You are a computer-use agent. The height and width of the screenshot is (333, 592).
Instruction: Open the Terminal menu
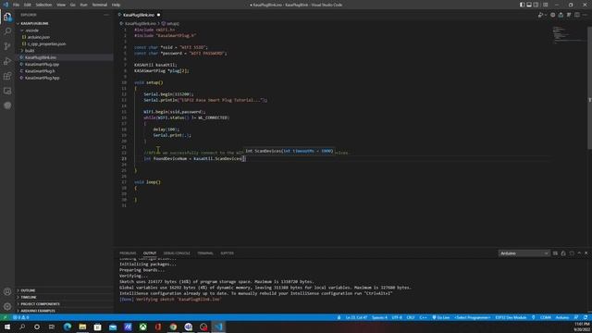tap(100, 5)
